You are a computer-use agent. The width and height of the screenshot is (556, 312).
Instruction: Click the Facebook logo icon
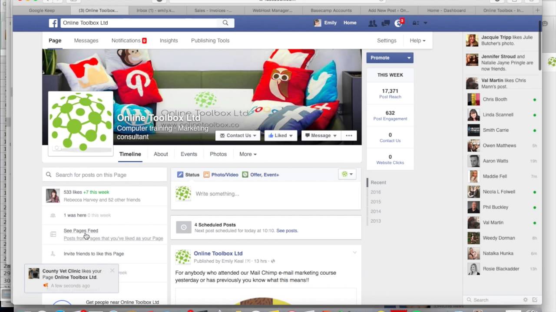53,23
